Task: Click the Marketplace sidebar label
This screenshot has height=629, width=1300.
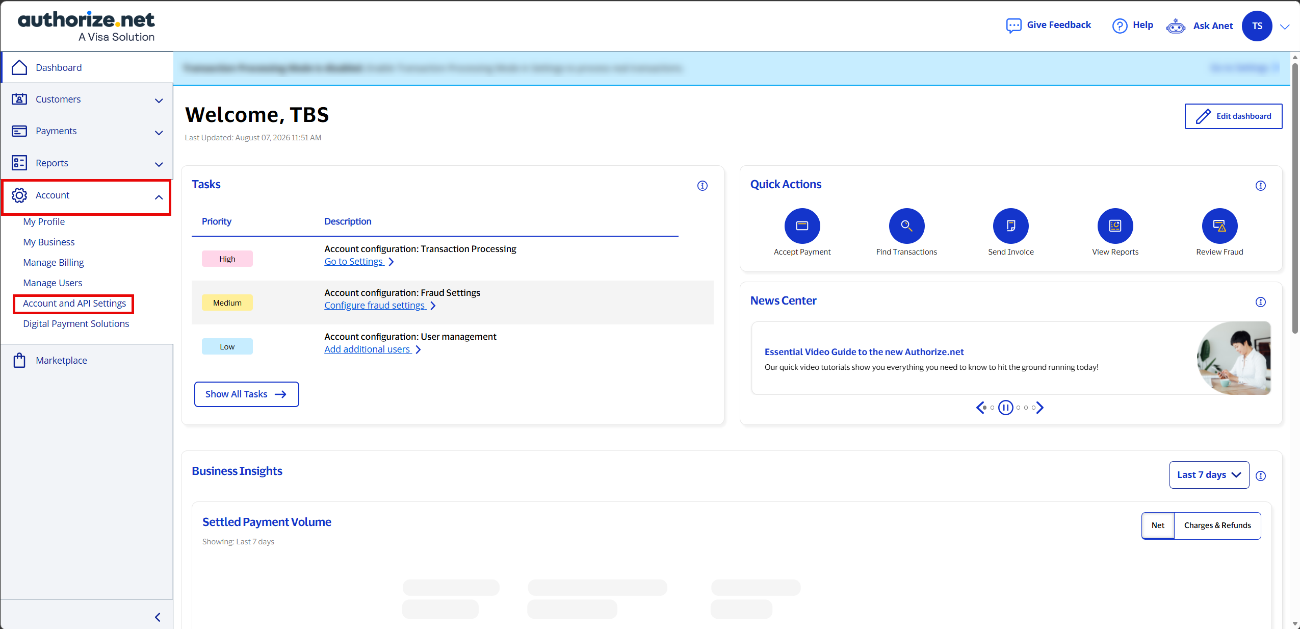Action: [x=61, y=360]
